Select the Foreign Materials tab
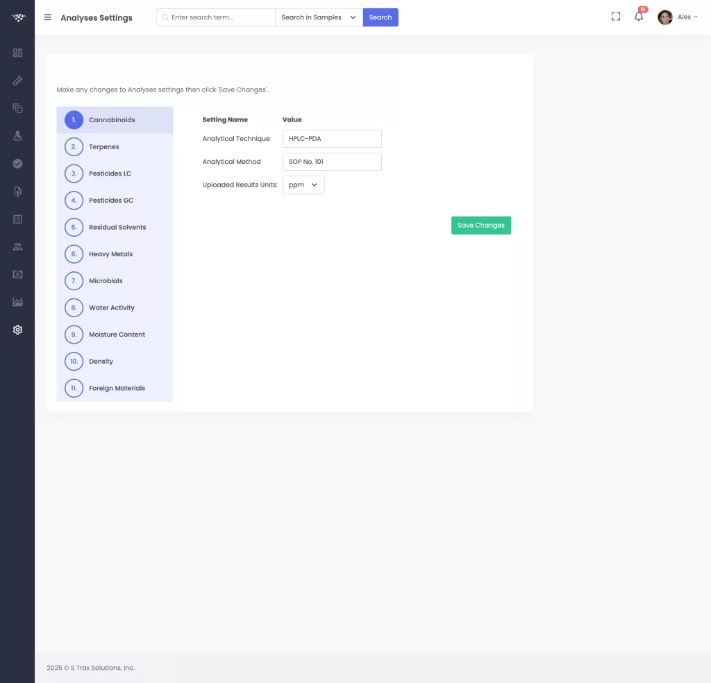711x683 pixels. [115, 388]
